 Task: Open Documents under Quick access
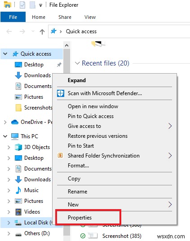pyautogui.click(x=38, y=86)
